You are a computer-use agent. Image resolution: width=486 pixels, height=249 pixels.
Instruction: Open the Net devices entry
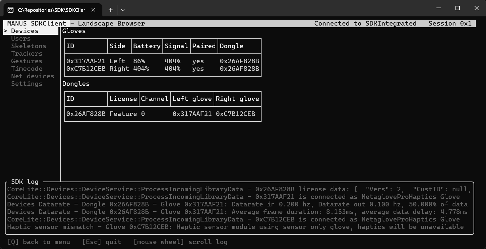[x=32, y=76]
